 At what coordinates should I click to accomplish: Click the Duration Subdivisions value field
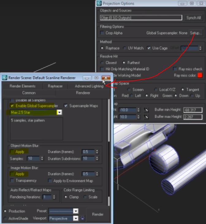coord(89,158)
